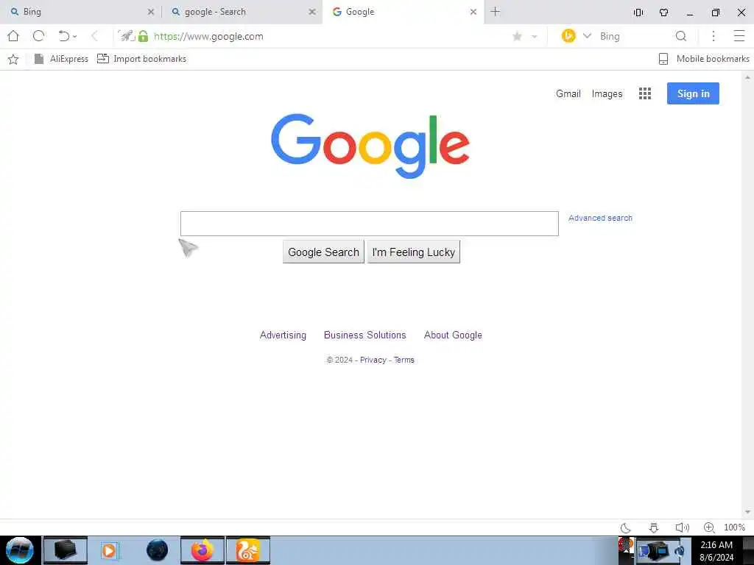
Task: Bookmark this page with star icon
Action: 517,37
